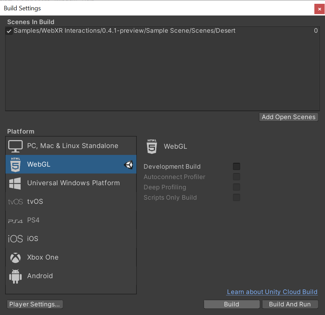Click the Windows logo icon for UWP
The height and width of the screenshot is (315, 325).
point(15,183)
